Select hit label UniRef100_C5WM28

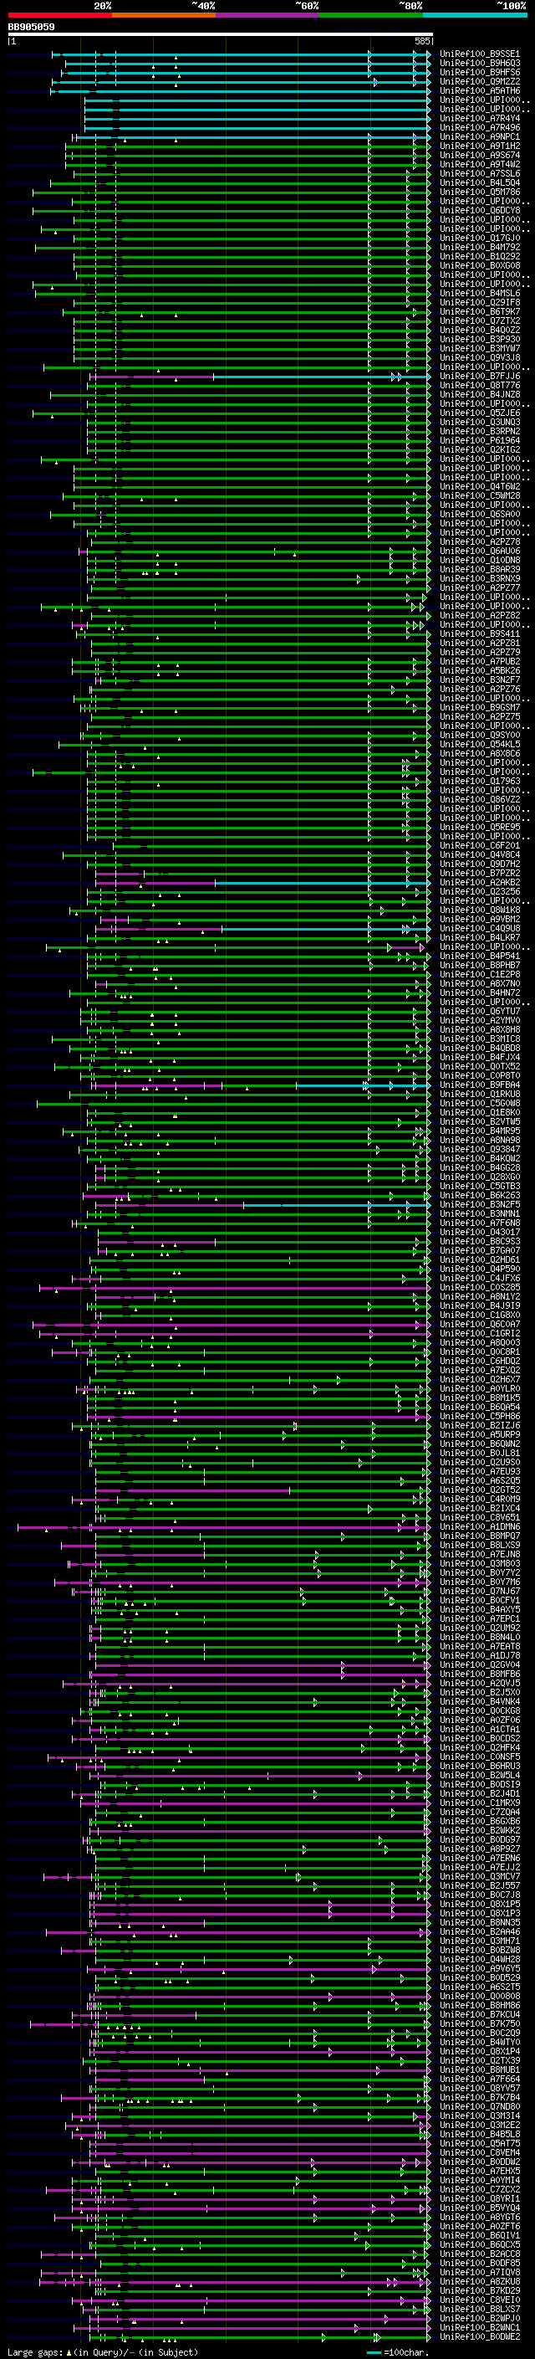480,495
